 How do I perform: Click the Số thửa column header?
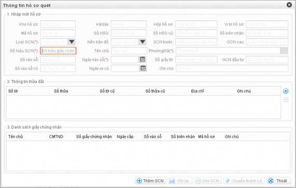(x=61, y=91)
